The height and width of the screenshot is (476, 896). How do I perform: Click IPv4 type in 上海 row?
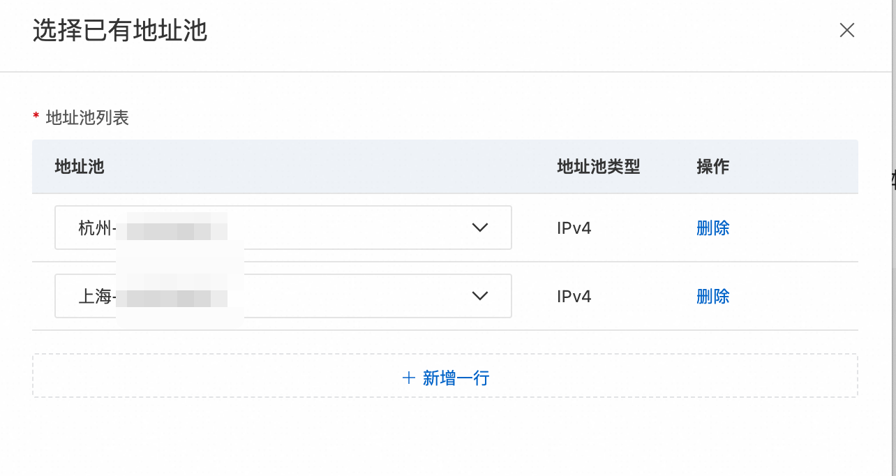tap(574, 296)
